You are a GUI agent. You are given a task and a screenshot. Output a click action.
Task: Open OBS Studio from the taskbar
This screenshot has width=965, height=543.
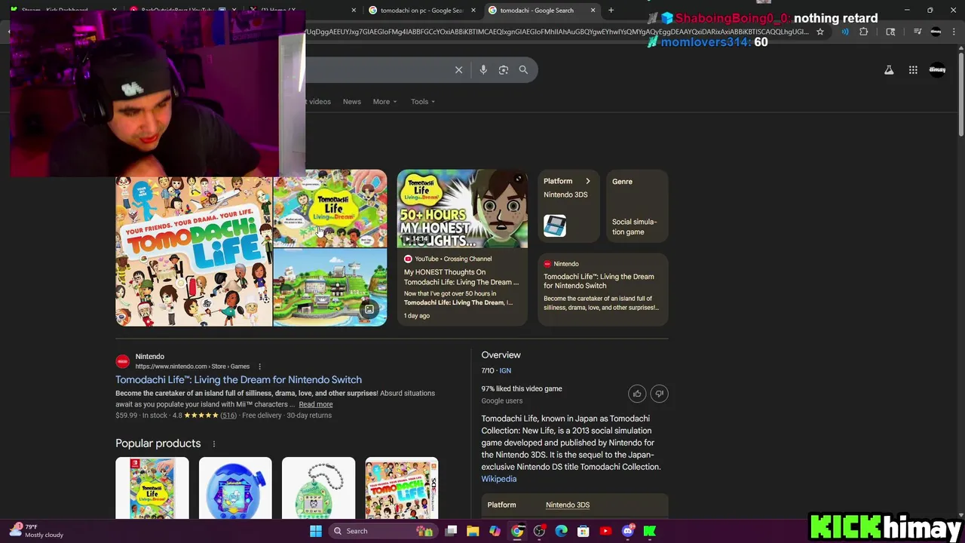[x=539, y=531]
